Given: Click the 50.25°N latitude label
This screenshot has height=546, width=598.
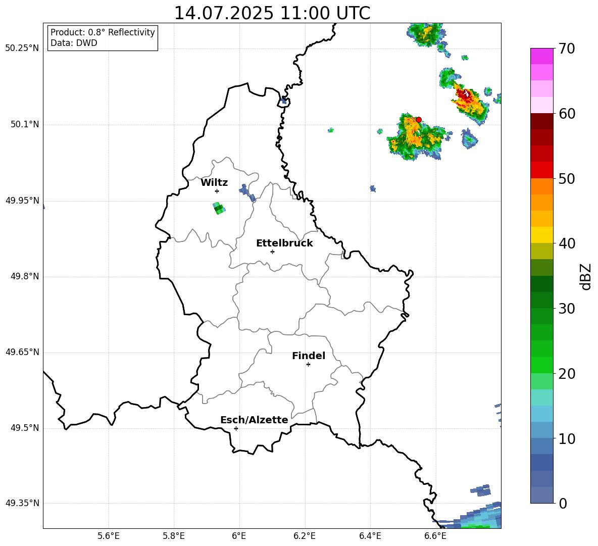Looking at the screenshot, I should [x=22, y=48].
